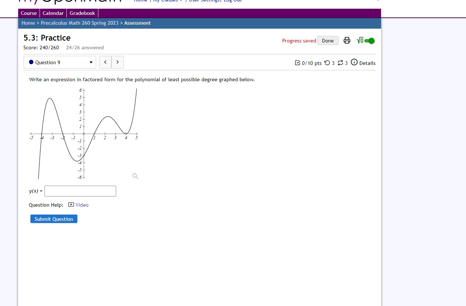Click the math equation editor (√0) icon
This screenshot has height=306, width=466.
coord(360,40)
